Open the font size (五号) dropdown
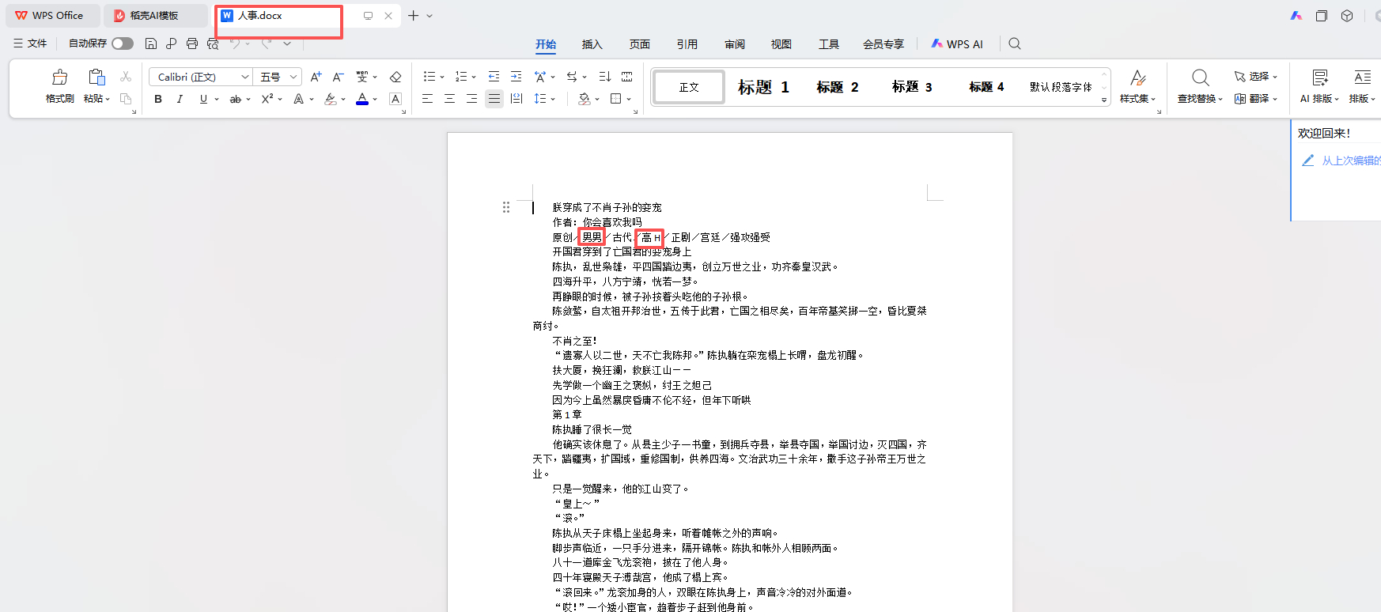This screenshot has width=1381, height=612. (x=293, y=77)
